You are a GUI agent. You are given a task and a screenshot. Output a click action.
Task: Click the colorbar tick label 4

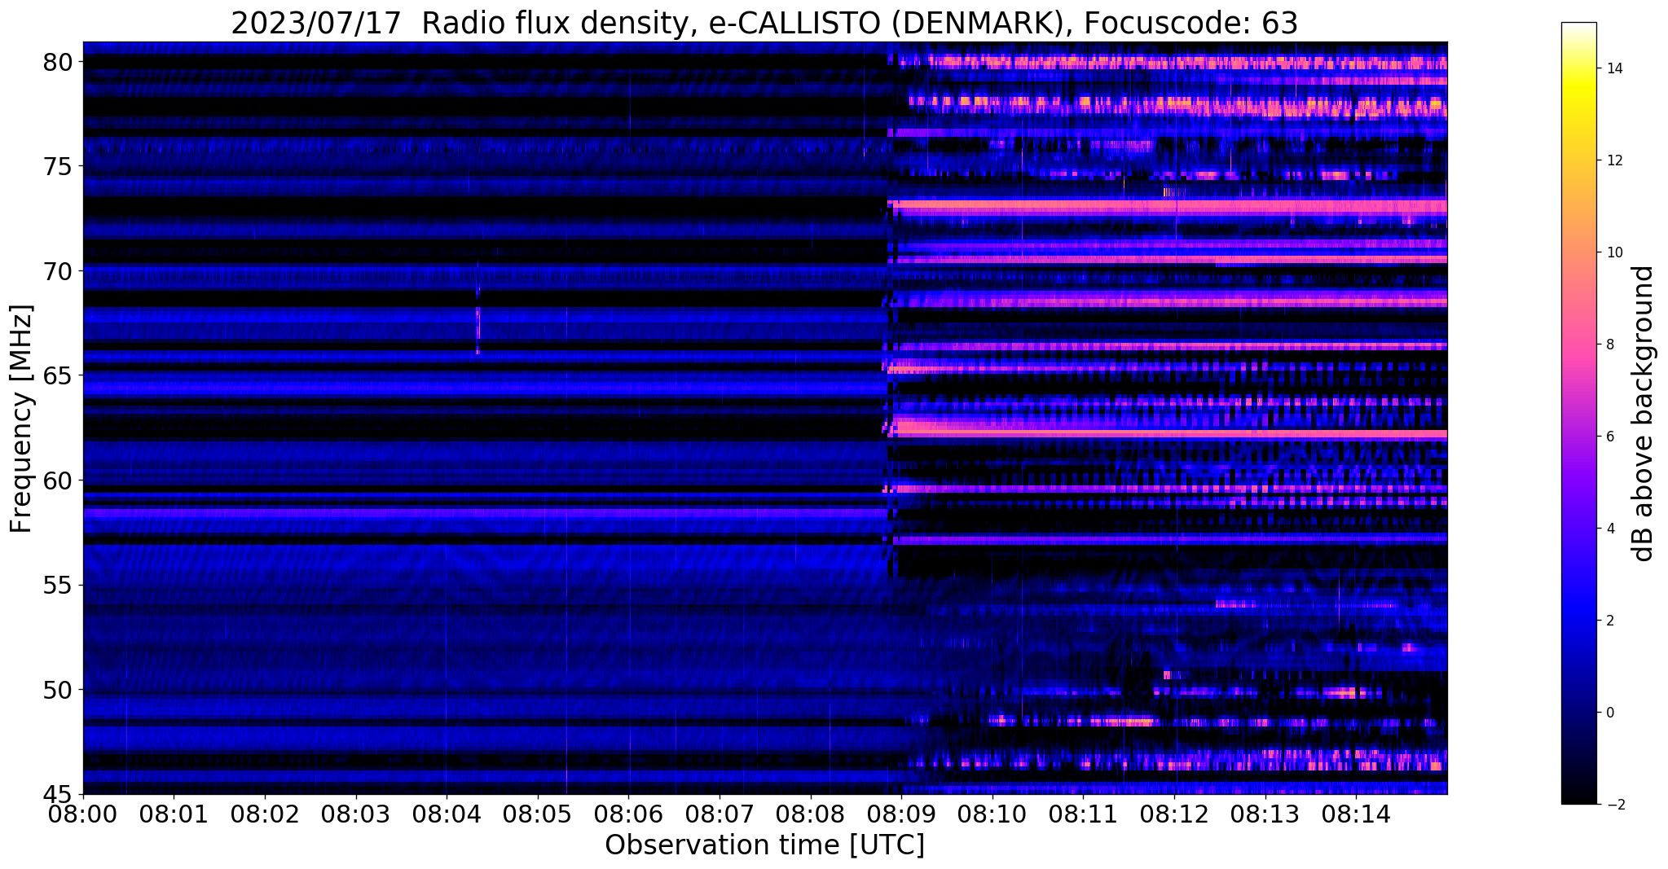(1610, 529)
